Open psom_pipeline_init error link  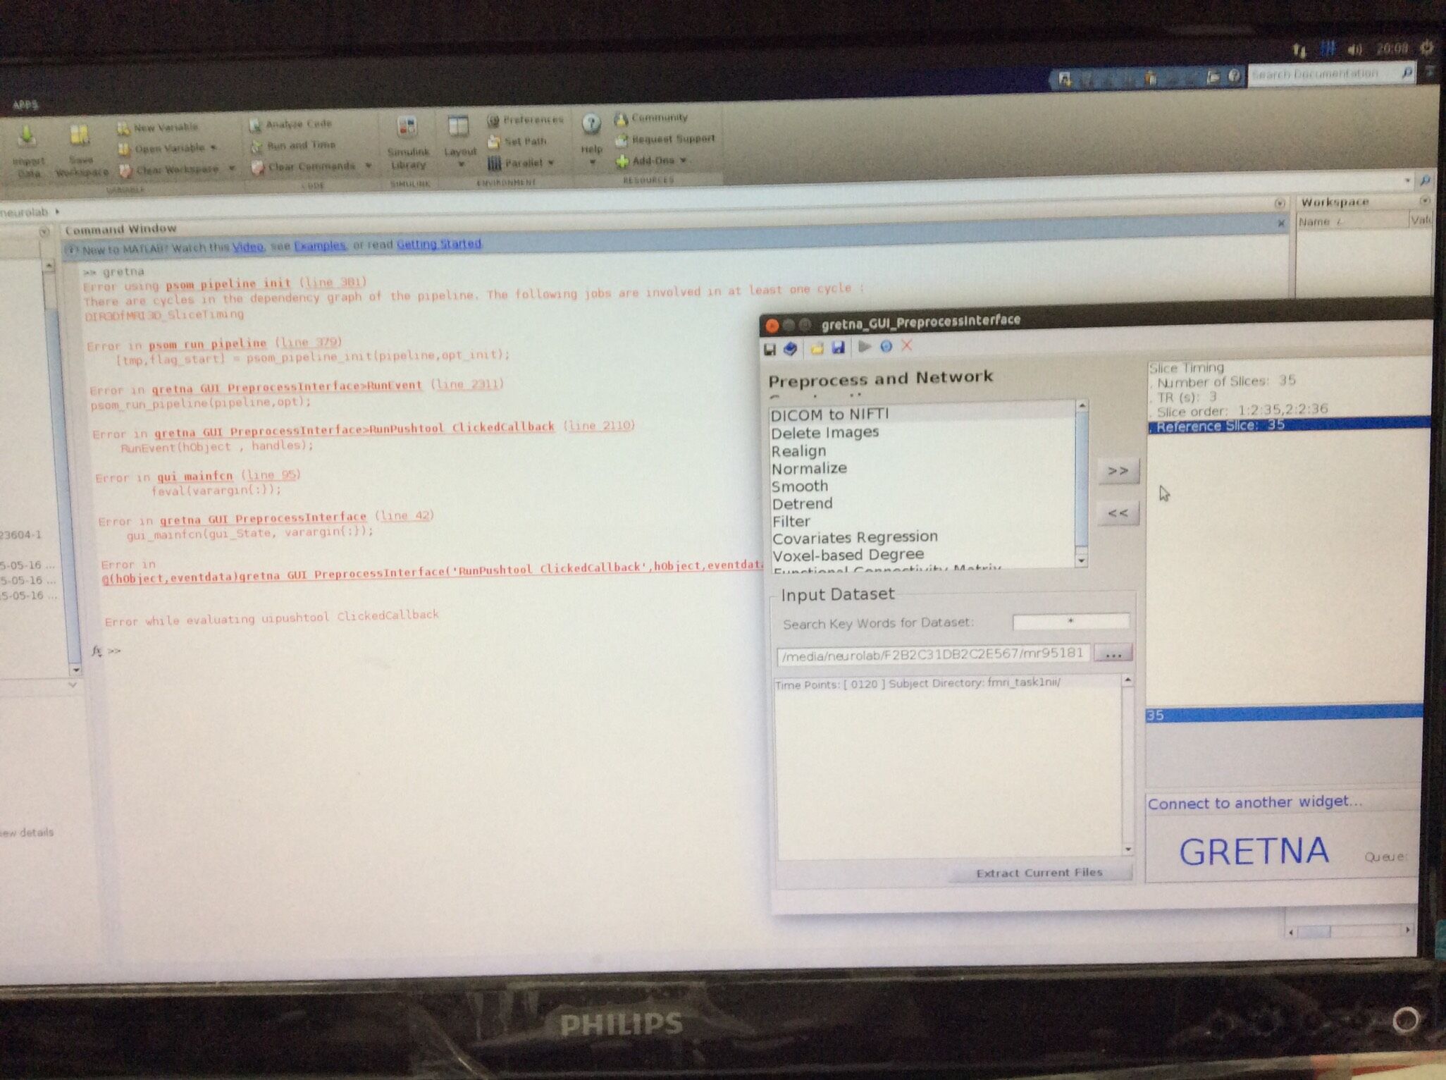[x=228, y=284]
